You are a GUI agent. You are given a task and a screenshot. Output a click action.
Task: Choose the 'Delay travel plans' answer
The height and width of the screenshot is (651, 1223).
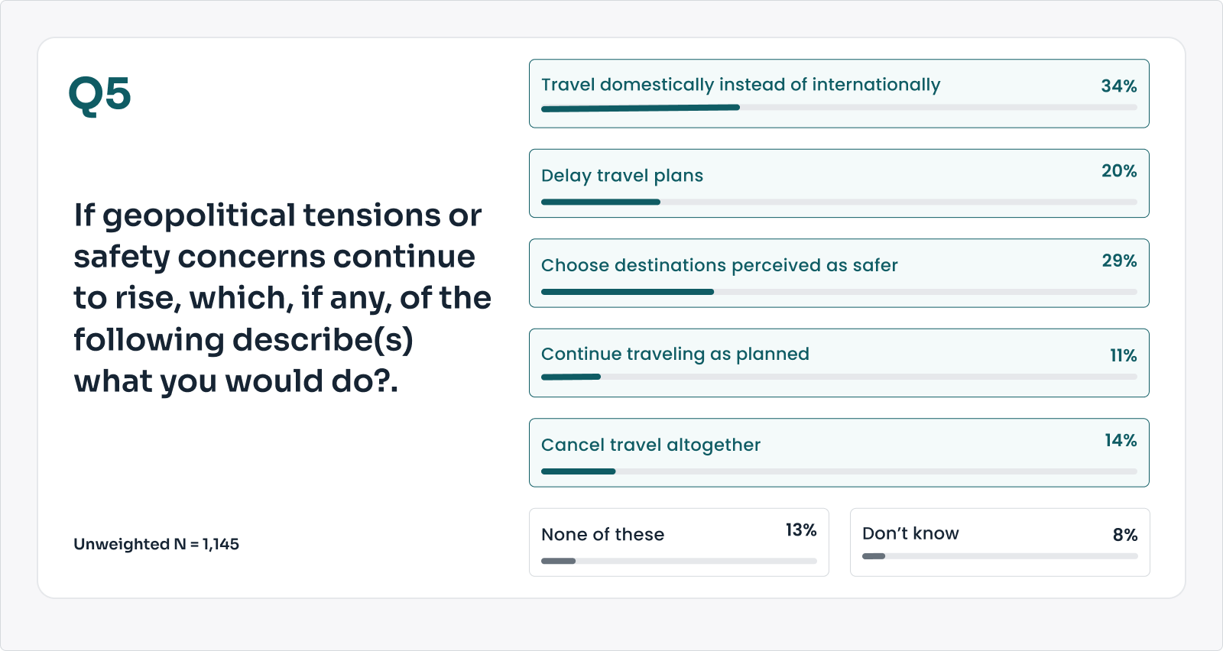tap(622, 176)
